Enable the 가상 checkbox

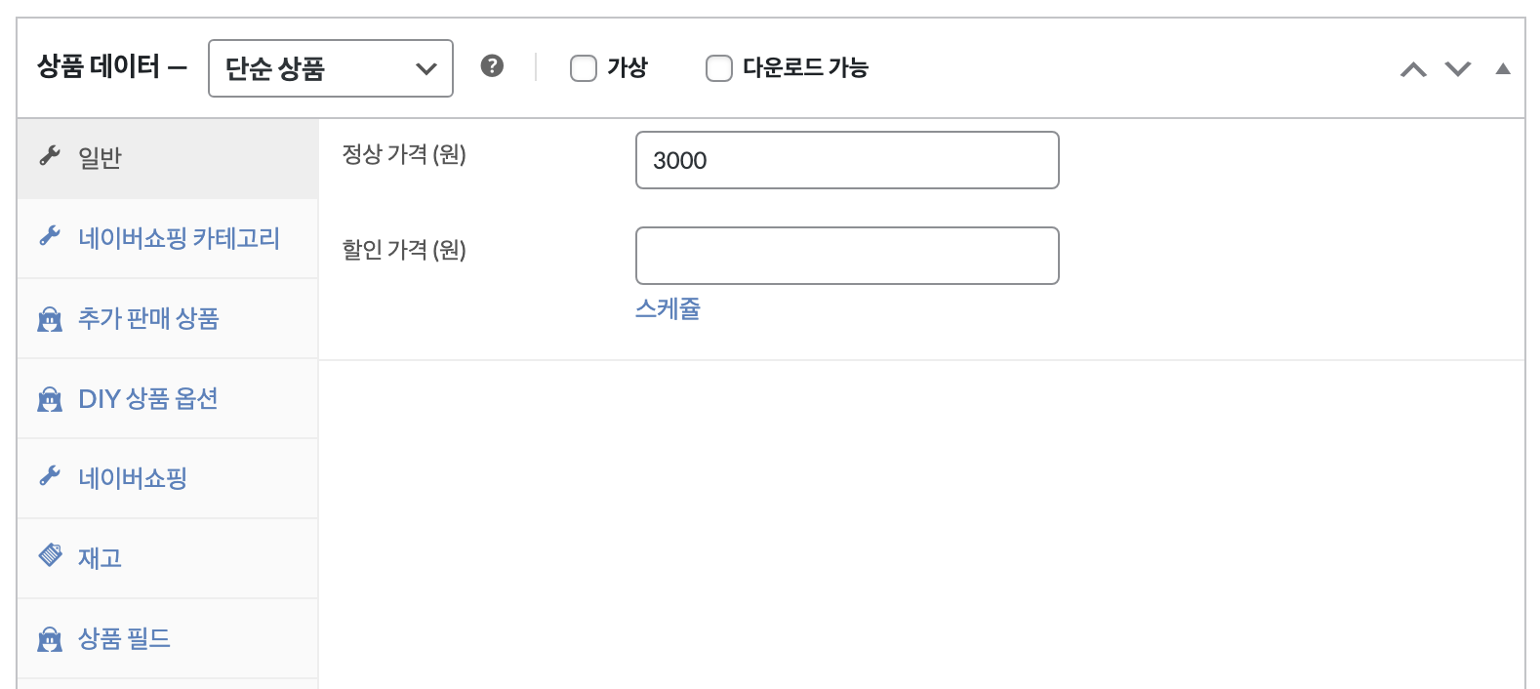[584, 68]
